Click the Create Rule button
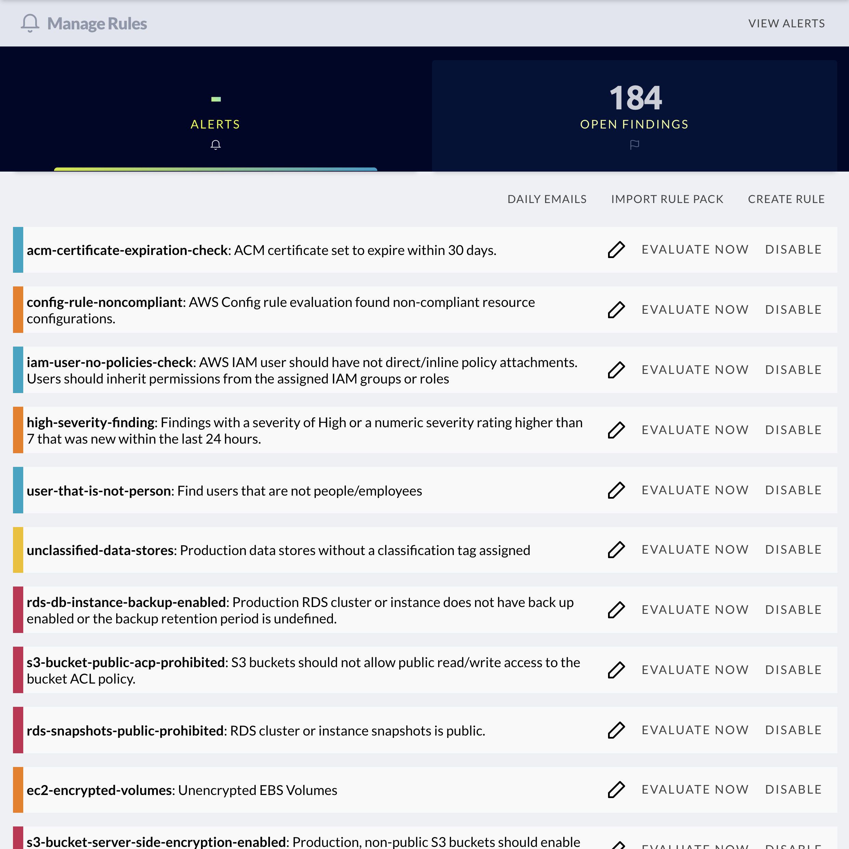 (786, 200)
